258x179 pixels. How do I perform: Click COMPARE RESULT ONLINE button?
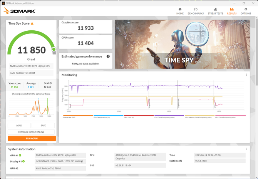31,132
